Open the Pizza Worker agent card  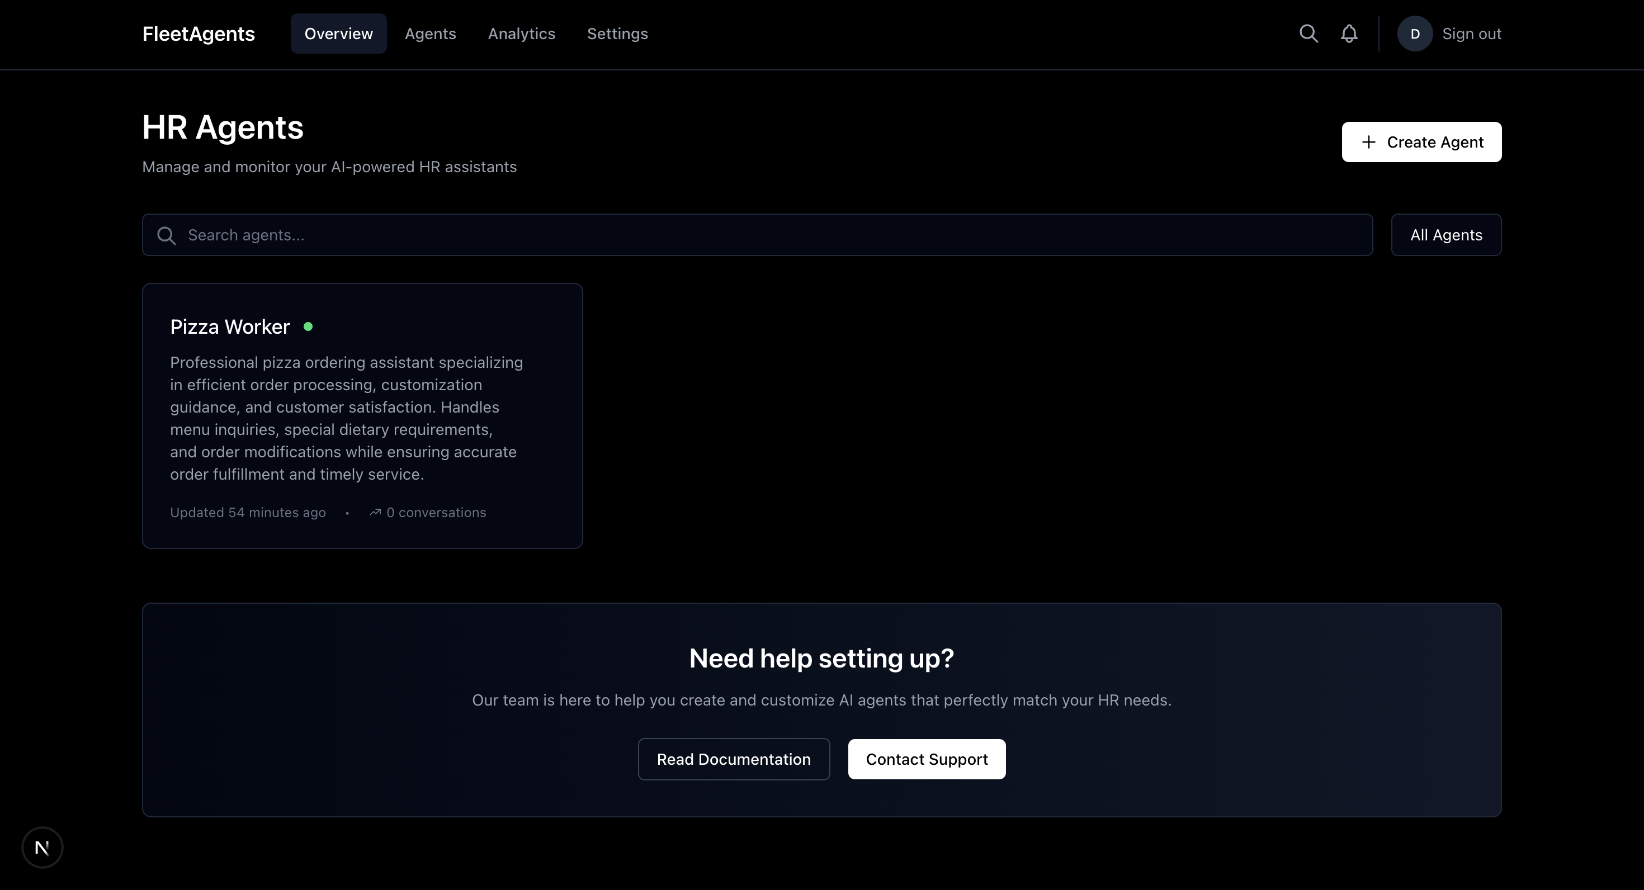(362, 415)
